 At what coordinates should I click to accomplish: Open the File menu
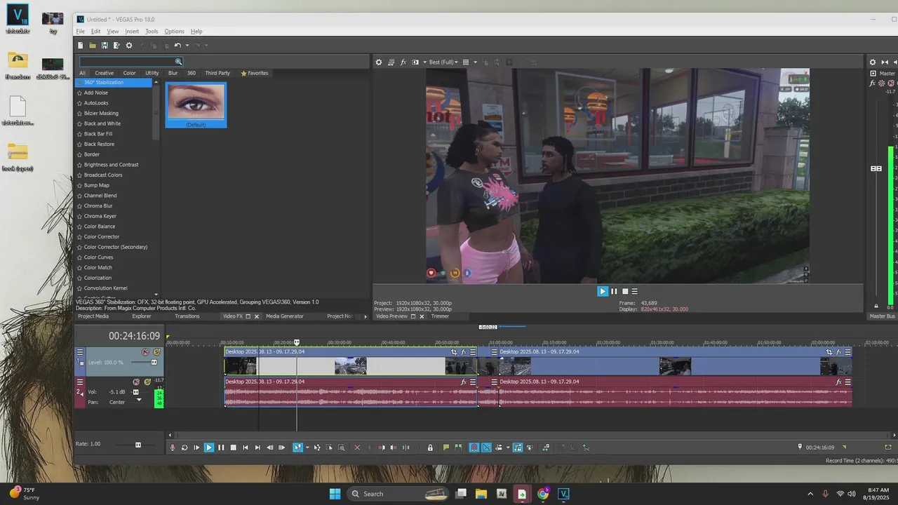pos(81,32)
